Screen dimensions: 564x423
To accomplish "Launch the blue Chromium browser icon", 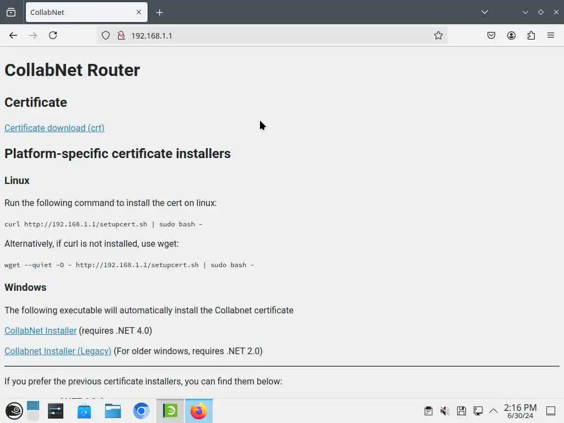I will pyautogui.click(x=141, y=411).
